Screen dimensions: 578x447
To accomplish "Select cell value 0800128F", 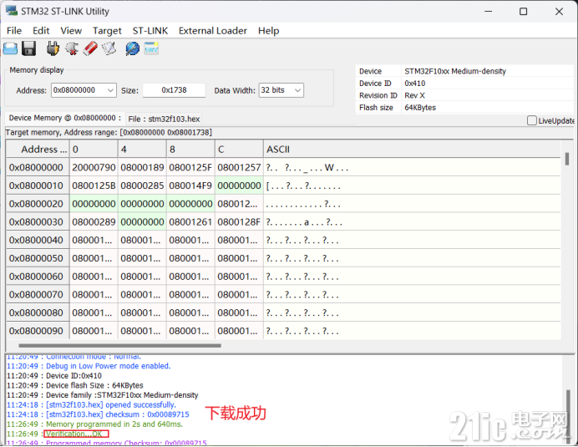I will (239, 222).
